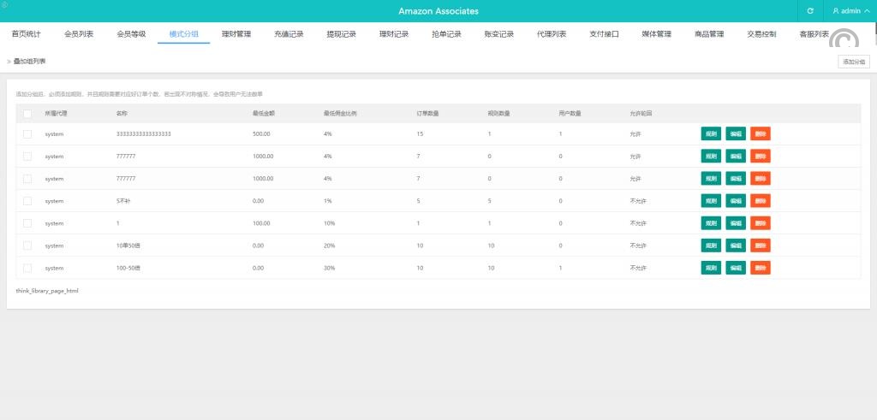
Task: Click the circular loading icon near the tabs
Action: 845,41
